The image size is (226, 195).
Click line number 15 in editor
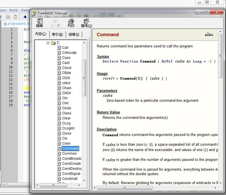click(x=11, y=88)
